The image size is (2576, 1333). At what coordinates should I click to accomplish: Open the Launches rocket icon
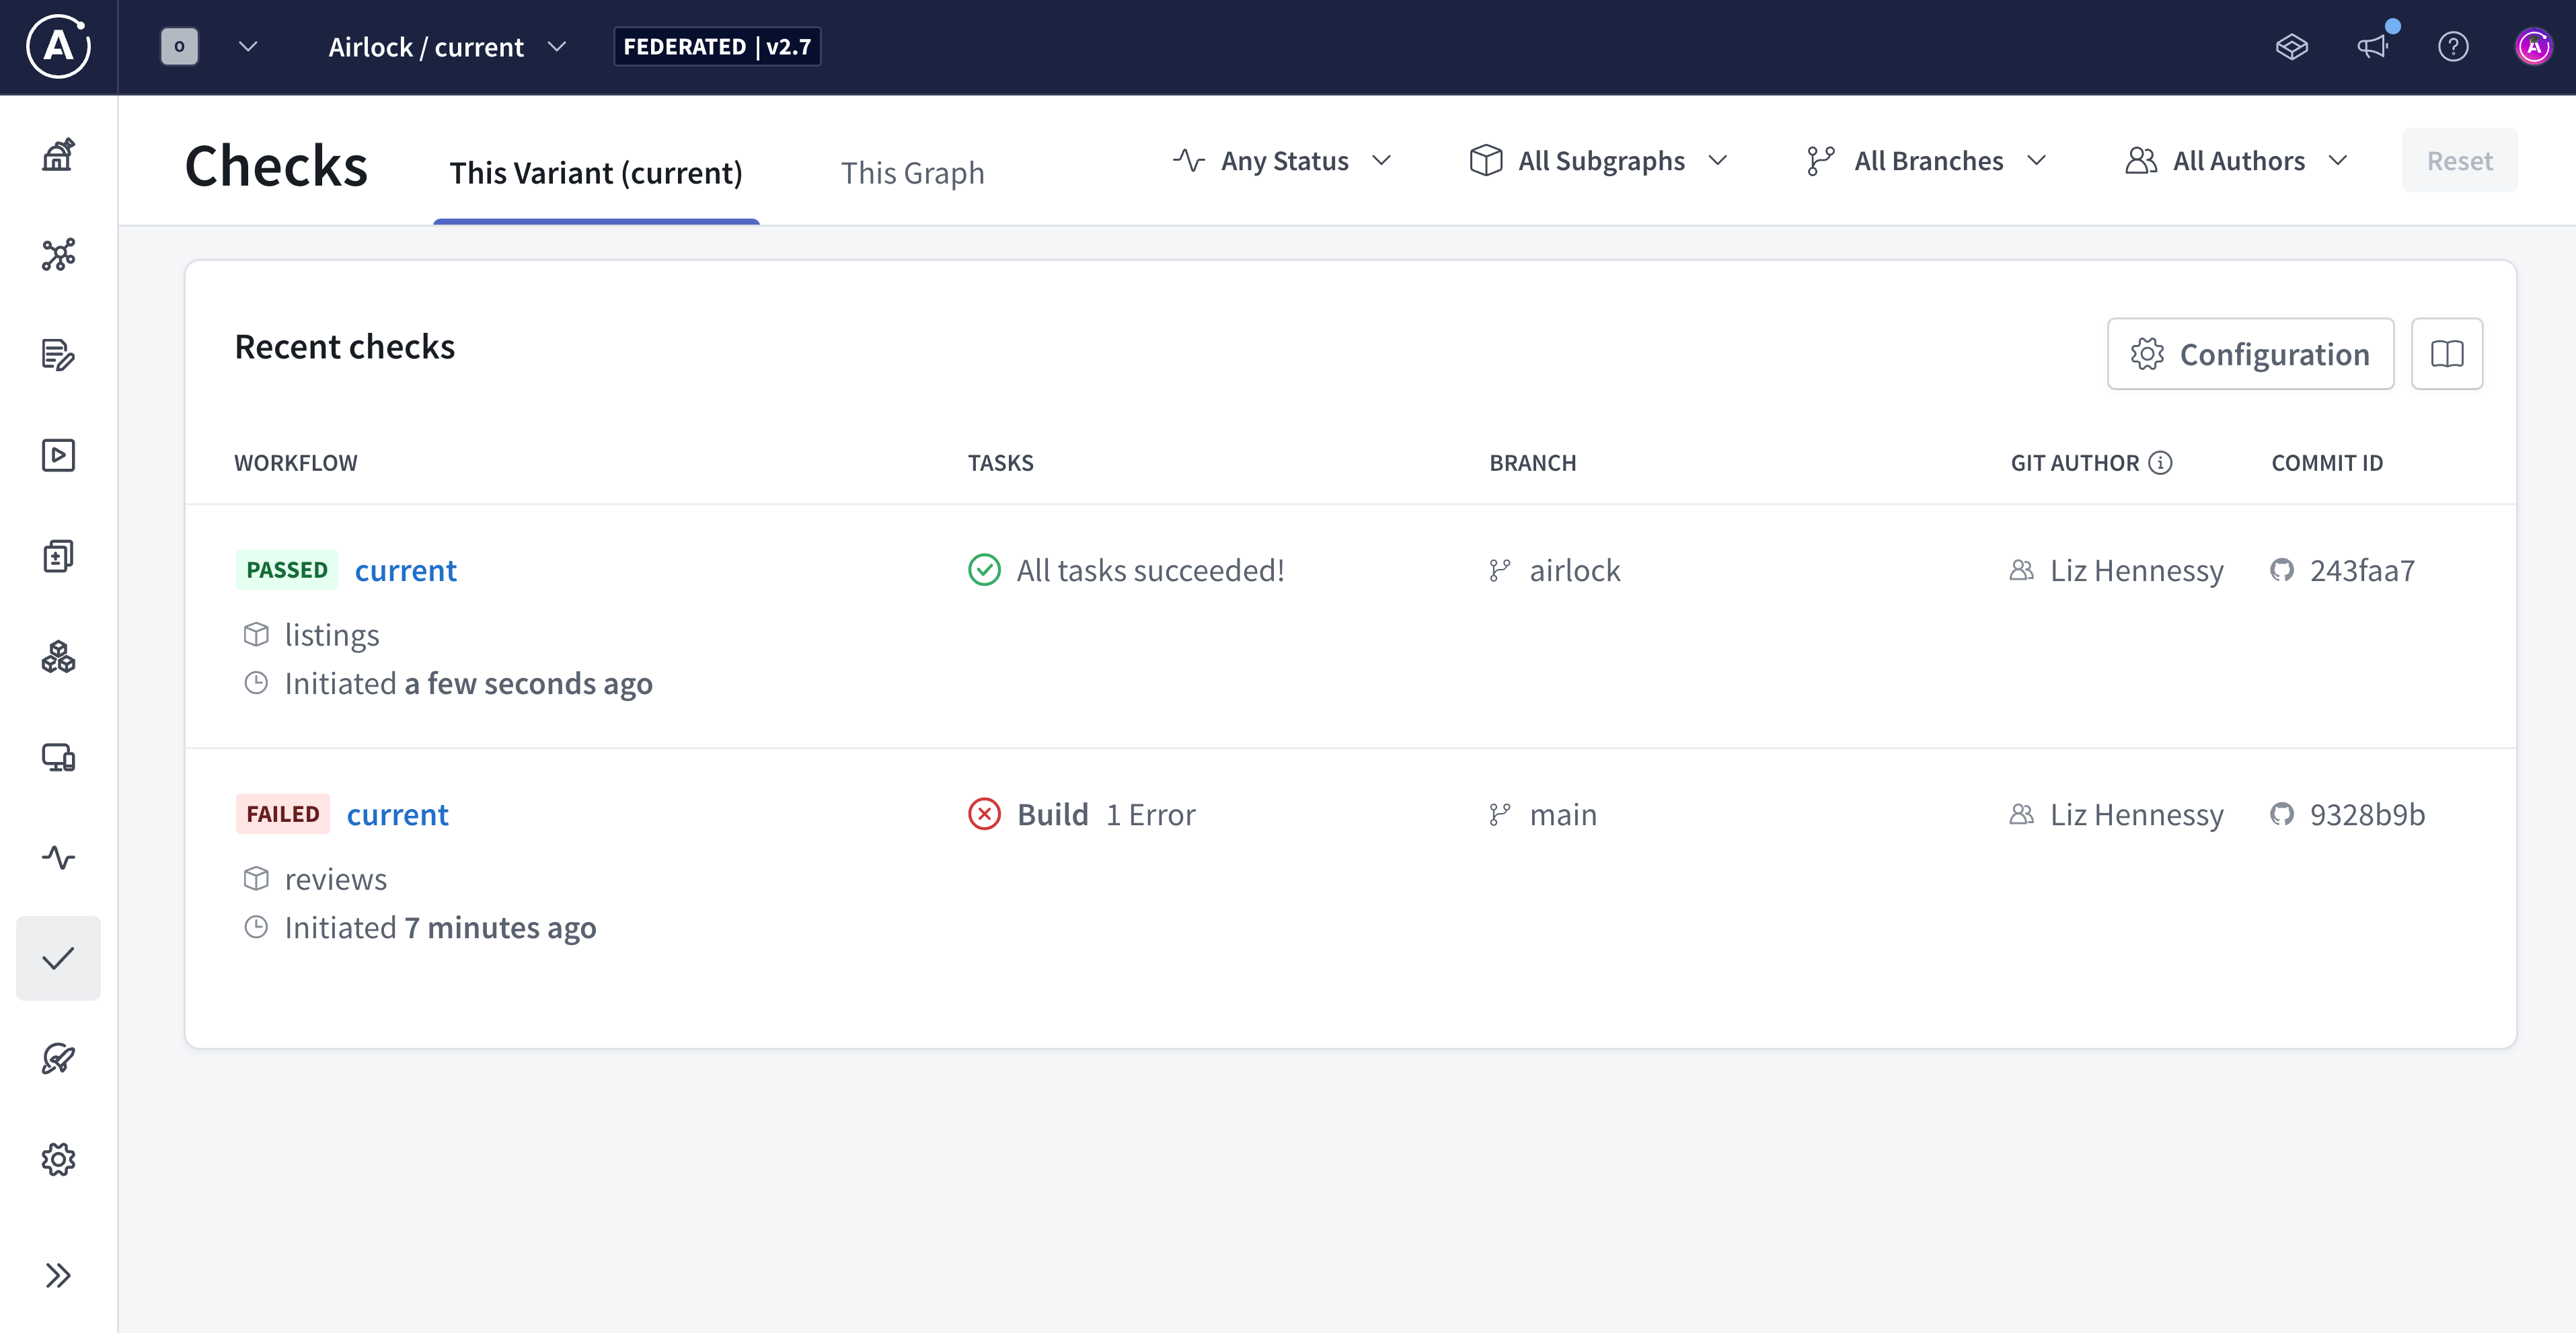pos(58,1059)
